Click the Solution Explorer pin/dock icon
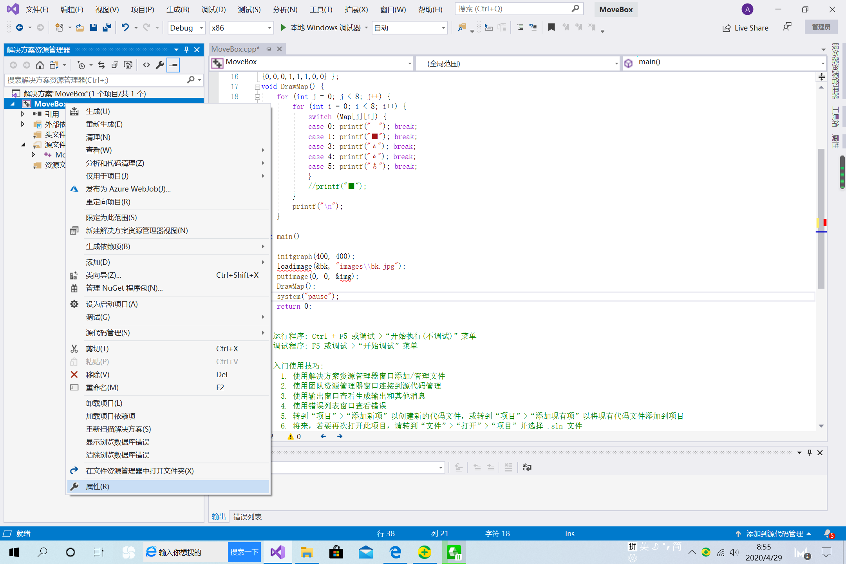The image size is (846, 564). click(187, 49)
